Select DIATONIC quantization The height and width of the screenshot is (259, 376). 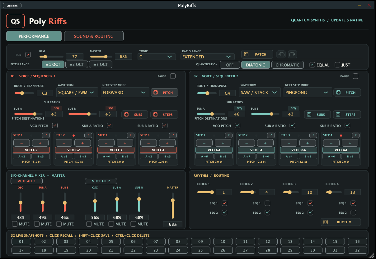256,65
